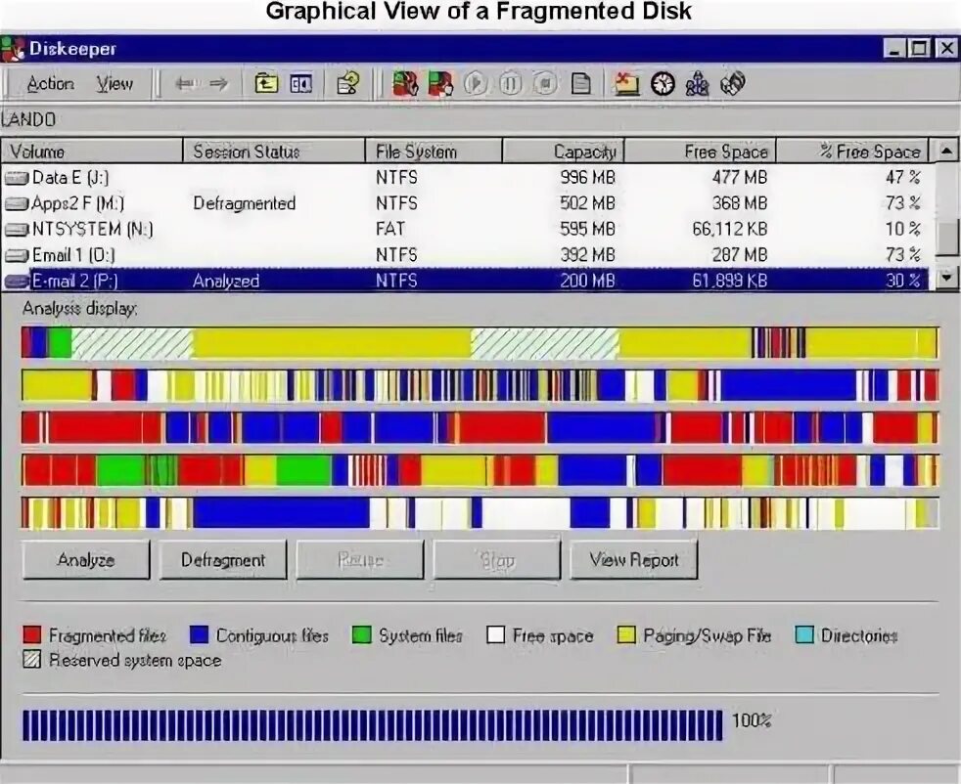
Task: Select the Data E (J:) volume row
Action: (x=465, y=178)
